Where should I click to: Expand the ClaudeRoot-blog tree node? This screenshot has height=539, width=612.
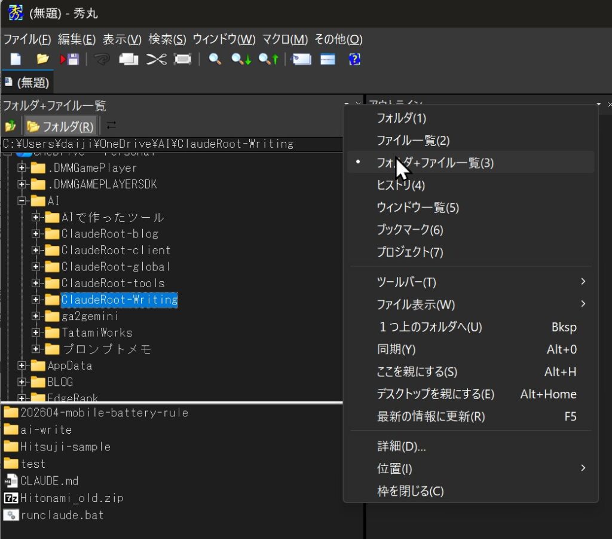pyautogui.click(x=36, y=234)
